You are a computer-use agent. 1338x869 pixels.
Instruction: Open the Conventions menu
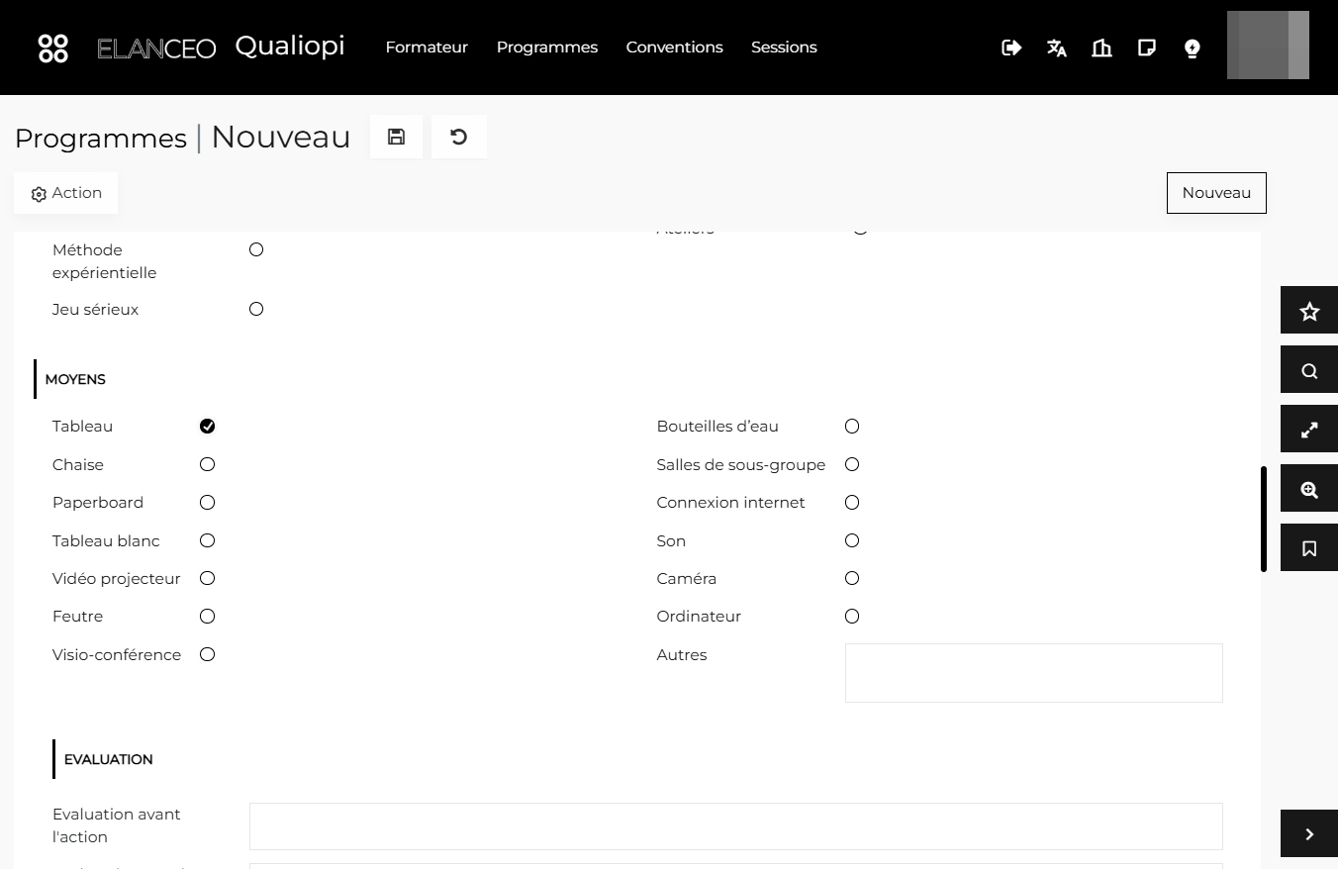(x=674, y=48)
